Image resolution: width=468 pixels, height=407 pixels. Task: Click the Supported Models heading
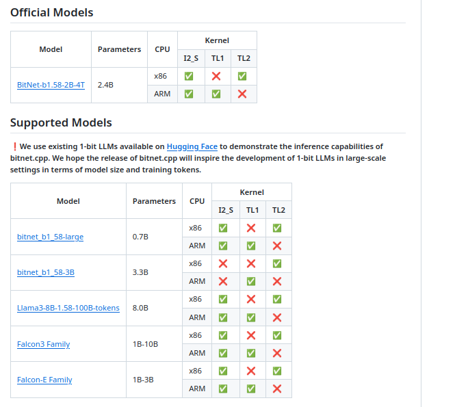click(61, 123)
